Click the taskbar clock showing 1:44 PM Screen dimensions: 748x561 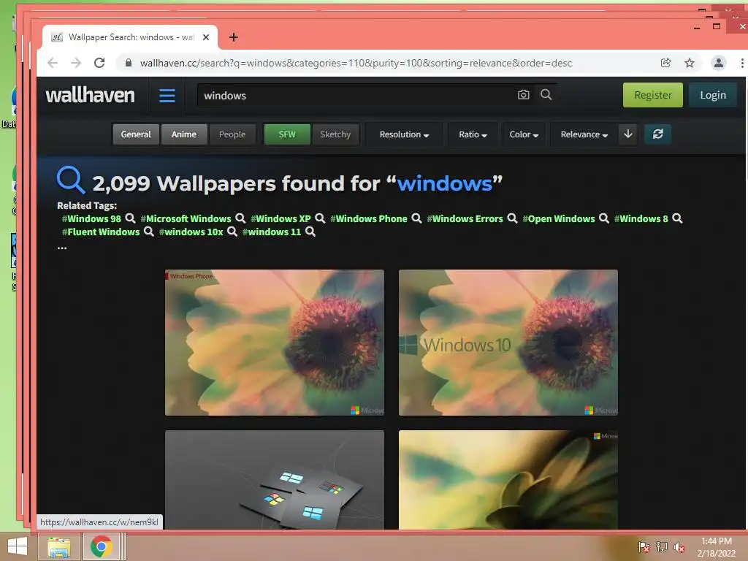716,547
